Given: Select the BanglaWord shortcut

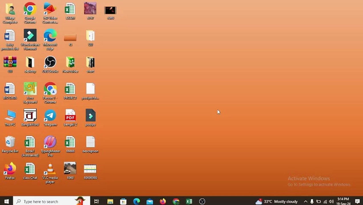Looking at the screenshot, I should point(30,118).
